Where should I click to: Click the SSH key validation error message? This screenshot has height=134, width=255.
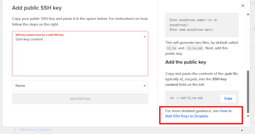[x=40, y=35]
